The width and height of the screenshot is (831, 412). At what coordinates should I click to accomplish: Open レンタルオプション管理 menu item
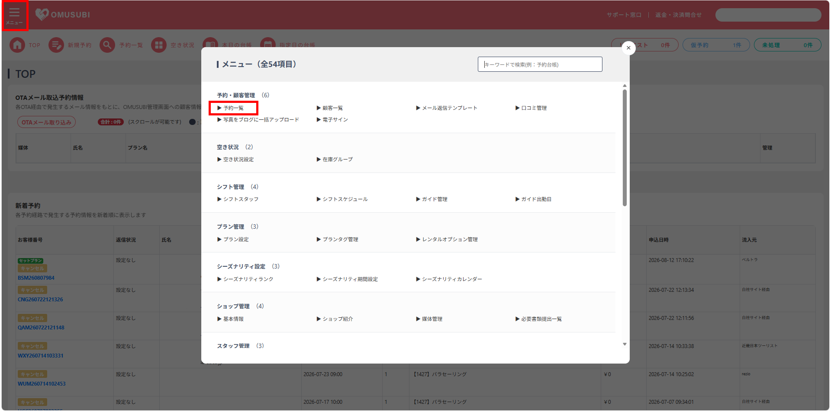(447, 240)
